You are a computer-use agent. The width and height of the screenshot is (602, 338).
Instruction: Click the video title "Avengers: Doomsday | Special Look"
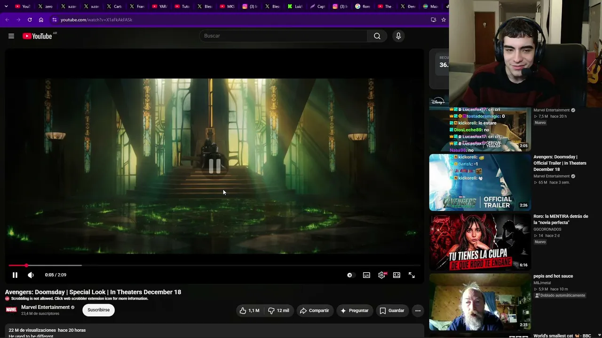point(93,292)
